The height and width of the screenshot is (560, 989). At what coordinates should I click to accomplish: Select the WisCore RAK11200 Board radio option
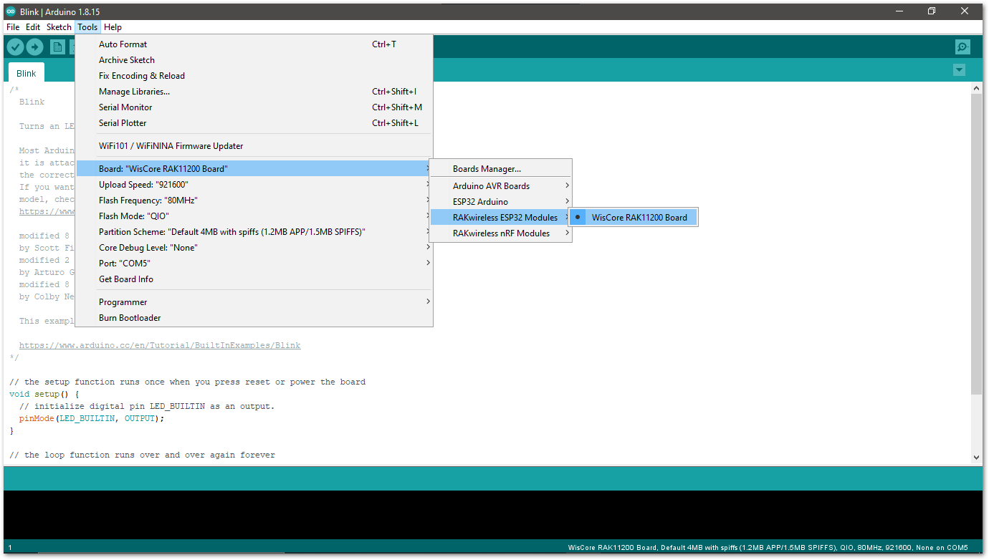[x=633, y=218]
